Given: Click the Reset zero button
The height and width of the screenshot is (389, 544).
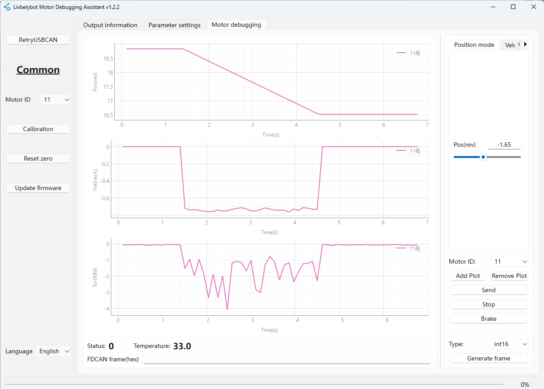Looking at the screenshot, I should 38,158.
